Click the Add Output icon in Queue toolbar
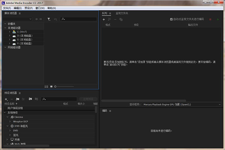This screenshot has width=225, height=150. pyautogui.click(x=109, y=19)
